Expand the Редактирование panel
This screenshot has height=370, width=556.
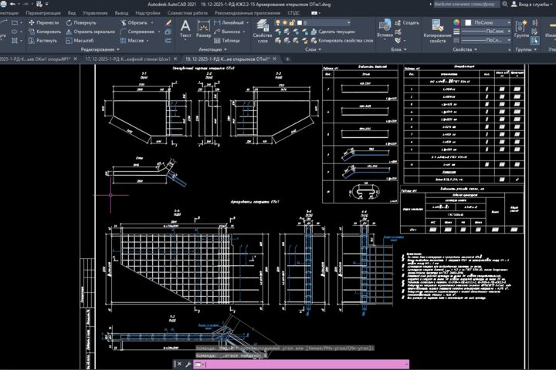coord(100,49)
